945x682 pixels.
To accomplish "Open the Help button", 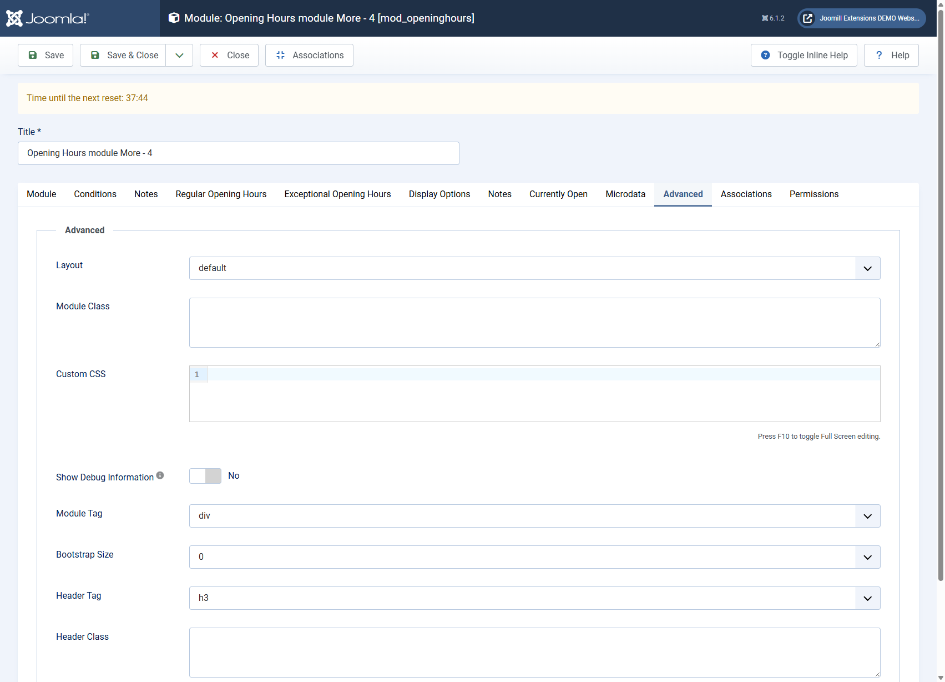I will pos(891,55).
